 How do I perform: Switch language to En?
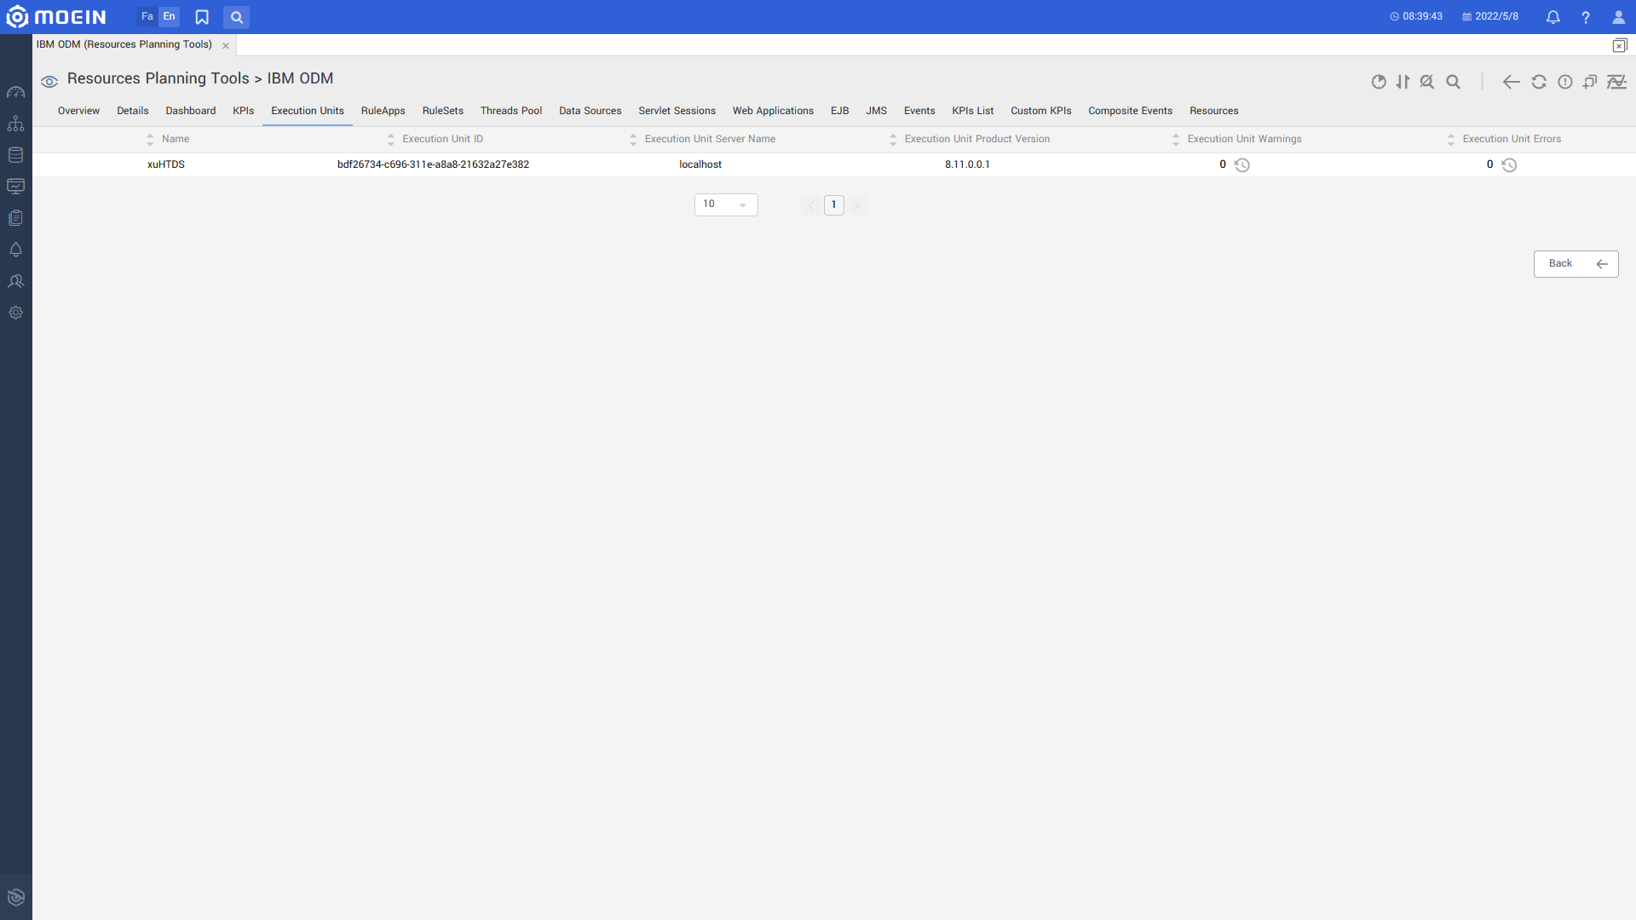pyautogui.click(x=169, y=17)
